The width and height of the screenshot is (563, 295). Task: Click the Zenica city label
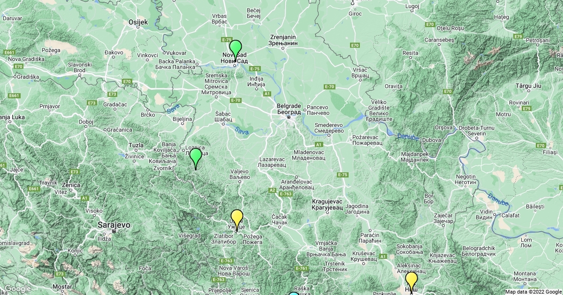(70, 185)
